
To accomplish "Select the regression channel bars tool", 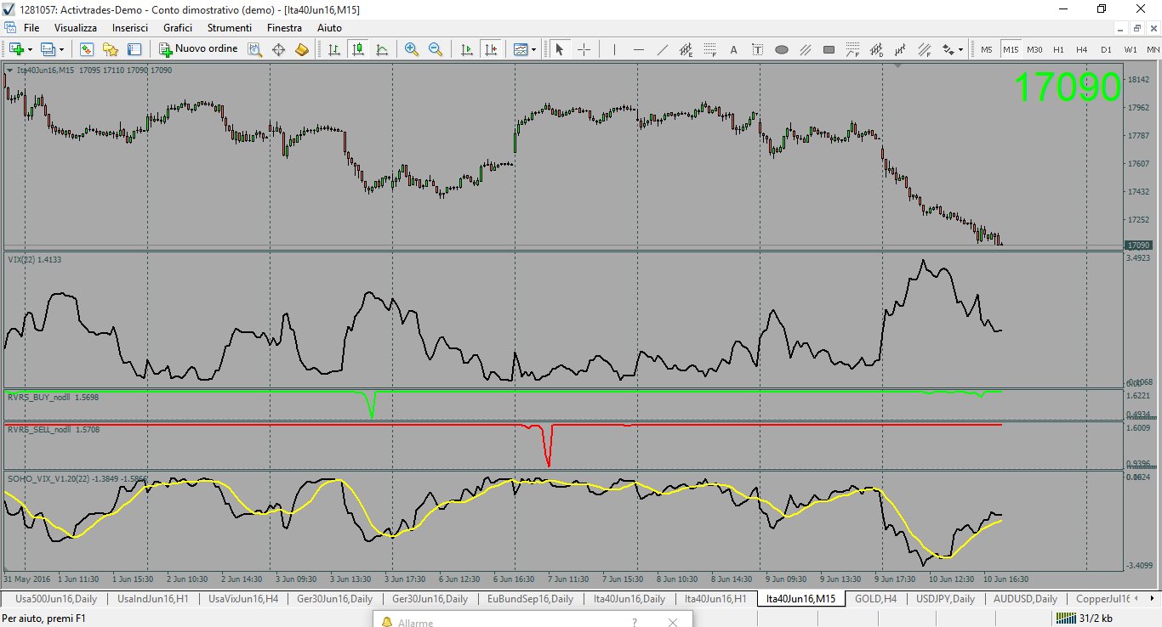I will tap(900, 49).
